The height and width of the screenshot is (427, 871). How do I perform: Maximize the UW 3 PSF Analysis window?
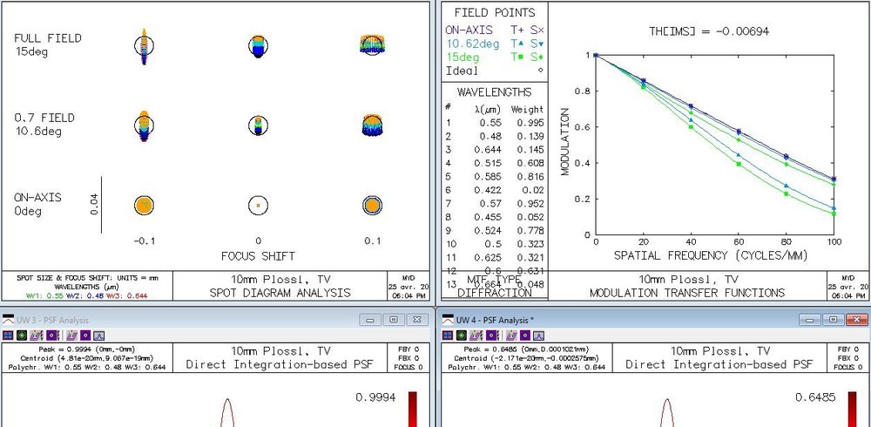click(x=394, y=320)
